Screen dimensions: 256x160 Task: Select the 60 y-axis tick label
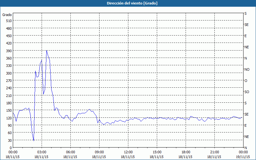[10, 133]
